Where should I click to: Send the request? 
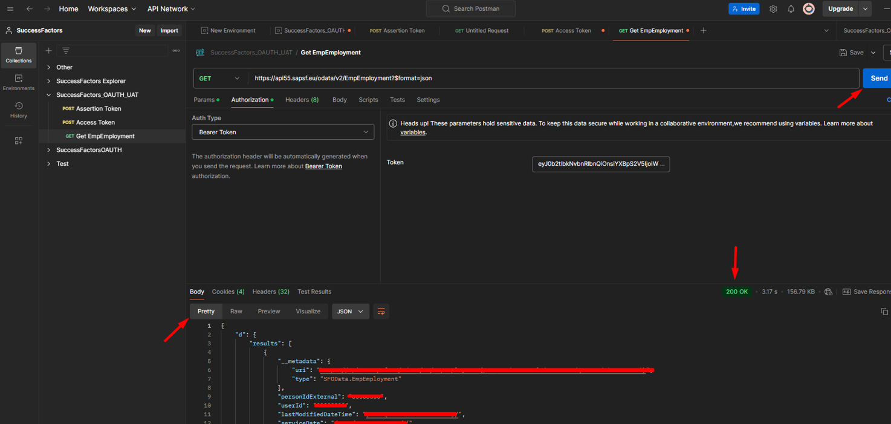point(877,78)
